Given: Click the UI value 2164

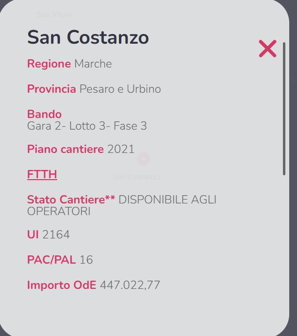Looking at the screenshot, I should click(56, 235).
